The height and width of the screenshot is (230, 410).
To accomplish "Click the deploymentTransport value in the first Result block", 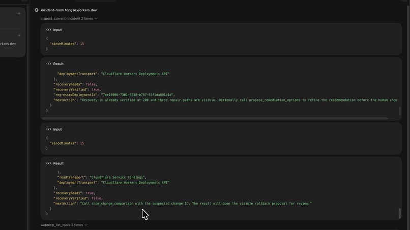I will (135, 74).
